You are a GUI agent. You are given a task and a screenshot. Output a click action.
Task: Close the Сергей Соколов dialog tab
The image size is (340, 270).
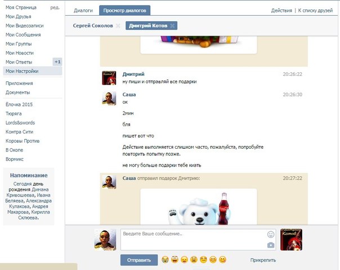[x=118, y=26]
